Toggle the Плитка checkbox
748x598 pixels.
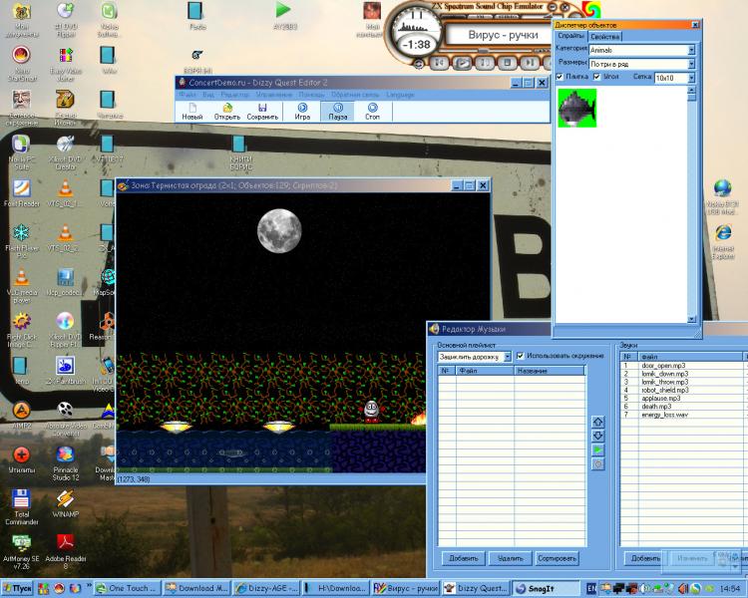click(561, 77)
